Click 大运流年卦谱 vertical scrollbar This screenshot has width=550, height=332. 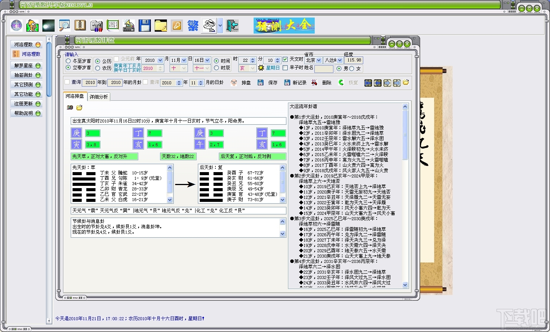(405, 196)
